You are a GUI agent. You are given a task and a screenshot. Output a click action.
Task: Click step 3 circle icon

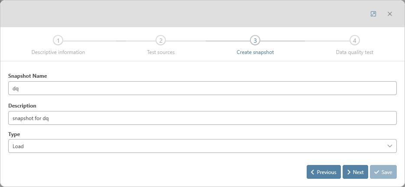[x=255, y=41]
